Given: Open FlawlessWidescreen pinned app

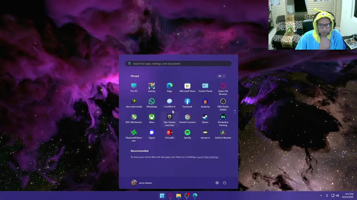Looking at the screenshot, I should (x=134, y=136).
